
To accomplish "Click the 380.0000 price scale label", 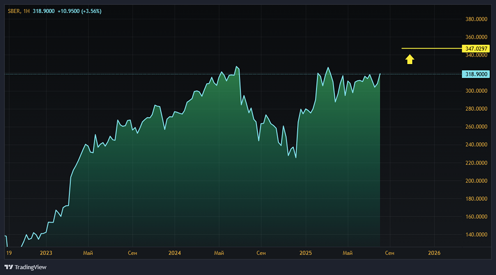I will coord(475,19).
